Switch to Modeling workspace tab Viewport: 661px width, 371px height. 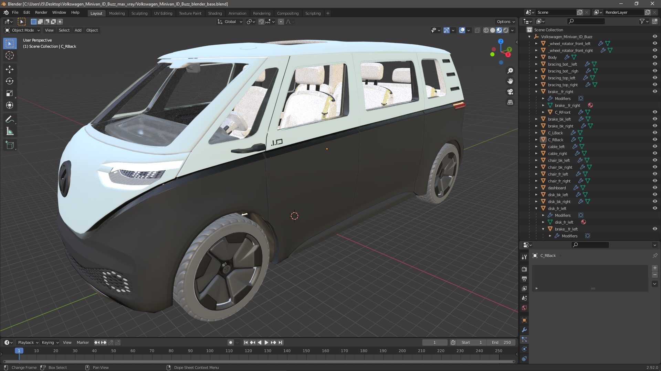click(117, 13)
